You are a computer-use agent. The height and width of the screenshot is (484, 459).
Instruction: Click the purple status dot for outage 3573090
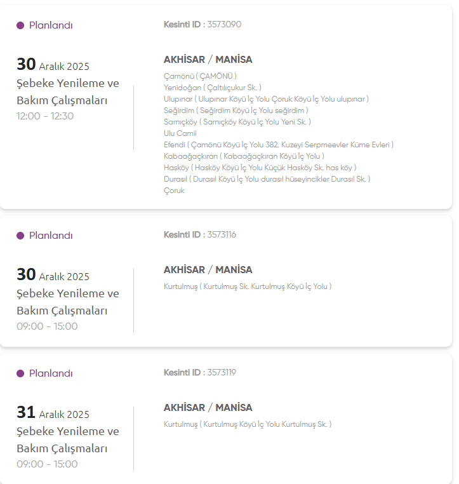(x=20, y=25)
